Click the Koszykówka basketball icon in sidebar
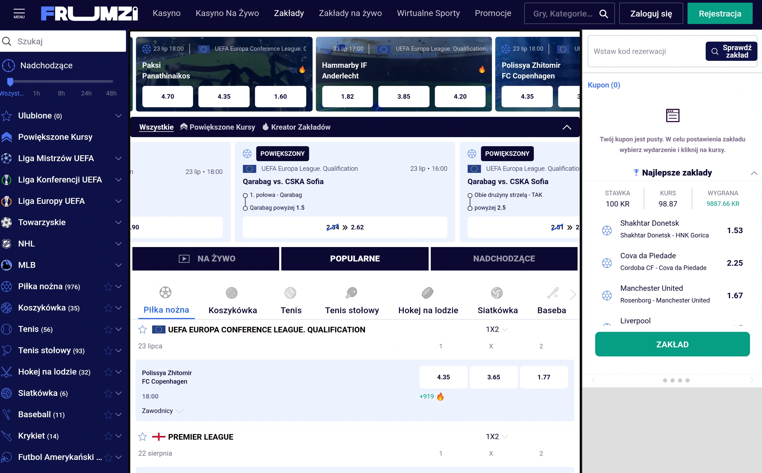This screenshot has width=762, height=473. click(x=7, y=308)
